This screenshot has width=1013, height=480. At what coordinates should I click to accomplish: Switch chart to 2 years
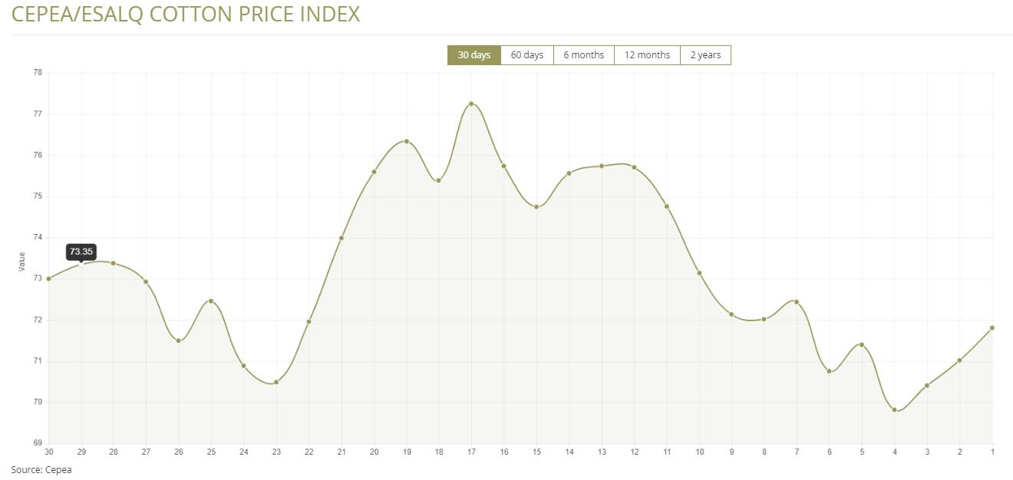click(705, 55)
